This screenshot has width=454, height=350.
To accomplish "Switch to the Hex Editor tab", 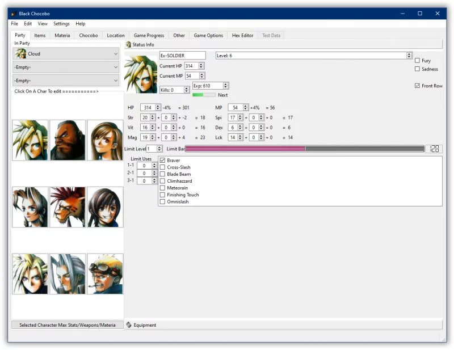I will (243, 36).
